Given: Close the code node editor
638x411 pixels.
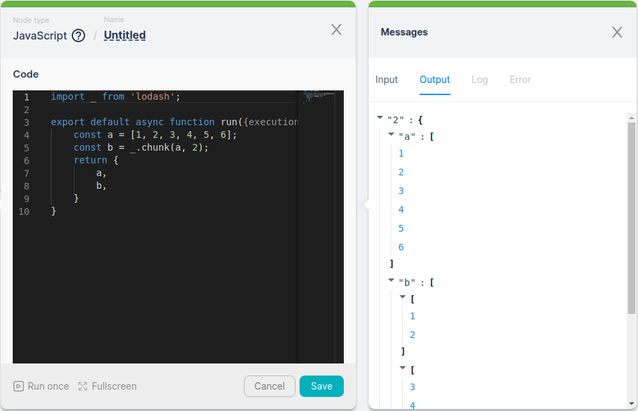Looking at the screenshot, I should tap(336, 29).
